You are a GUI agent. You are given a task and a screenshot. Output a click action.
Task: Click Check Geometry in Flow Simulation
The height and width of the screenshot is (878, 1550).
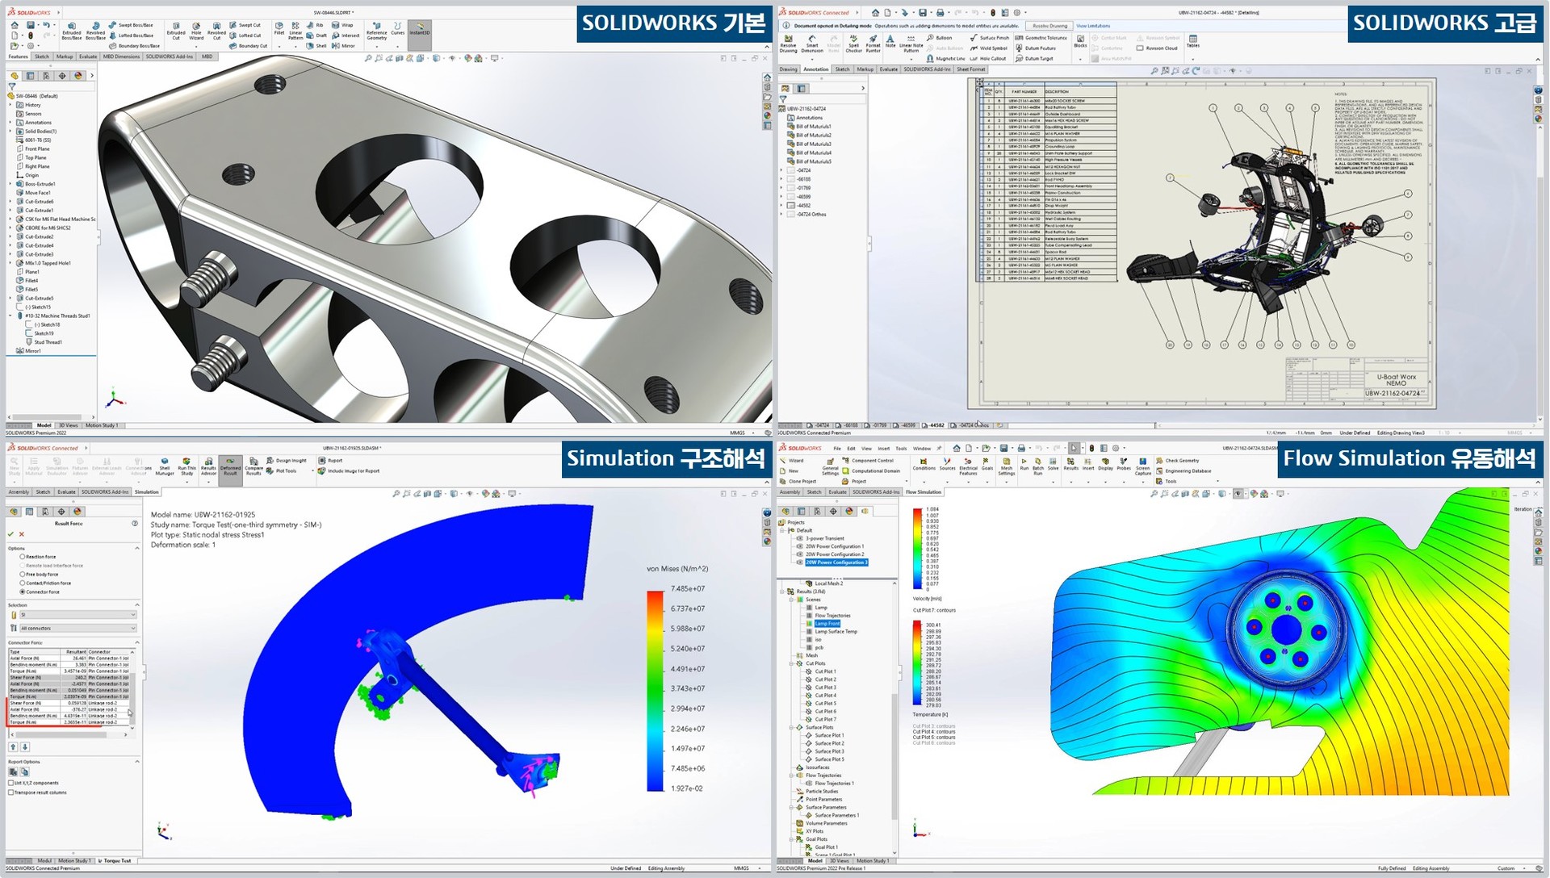tap(1177, 461)
